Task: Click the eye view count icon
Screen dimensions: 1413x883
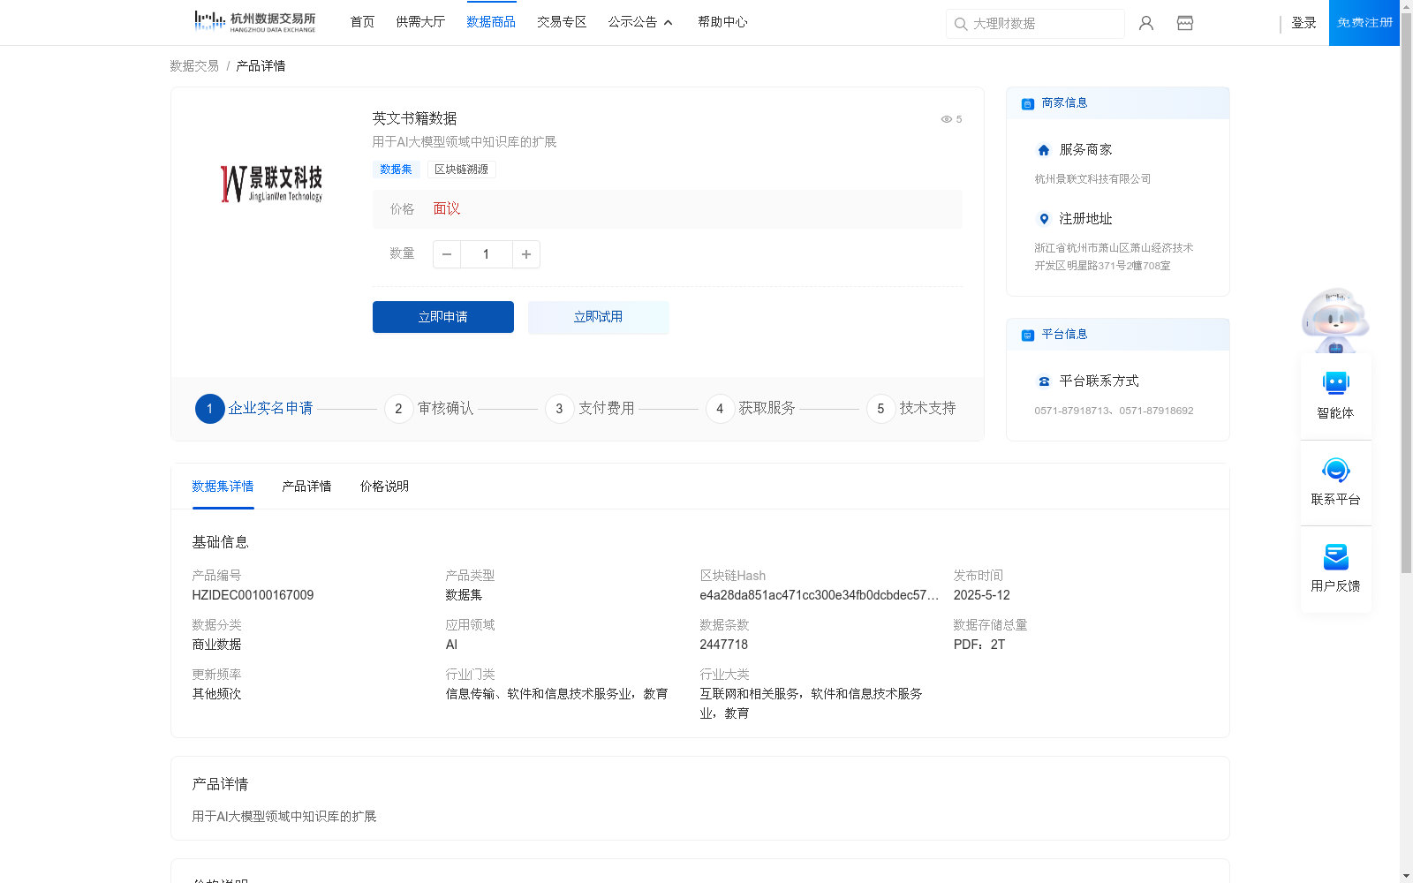Action: pos(946,119)
